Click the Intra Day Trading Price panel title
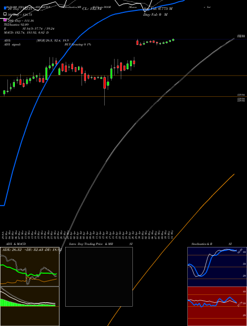The image size is (247, 326). pos(86,244)
